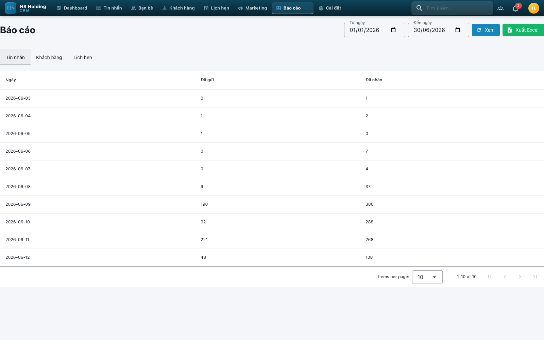The image size is (544, 340).
Task: Select the 2026-06-05 row date
Action: [x=18, y=134]
